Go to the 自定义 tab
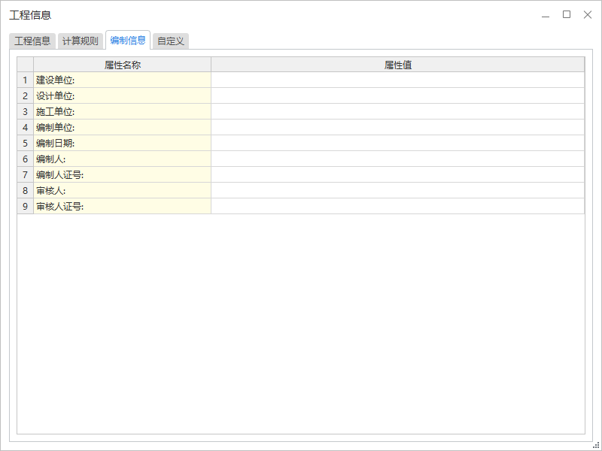This screenshot has height=451, width=602. coord(171,41)
